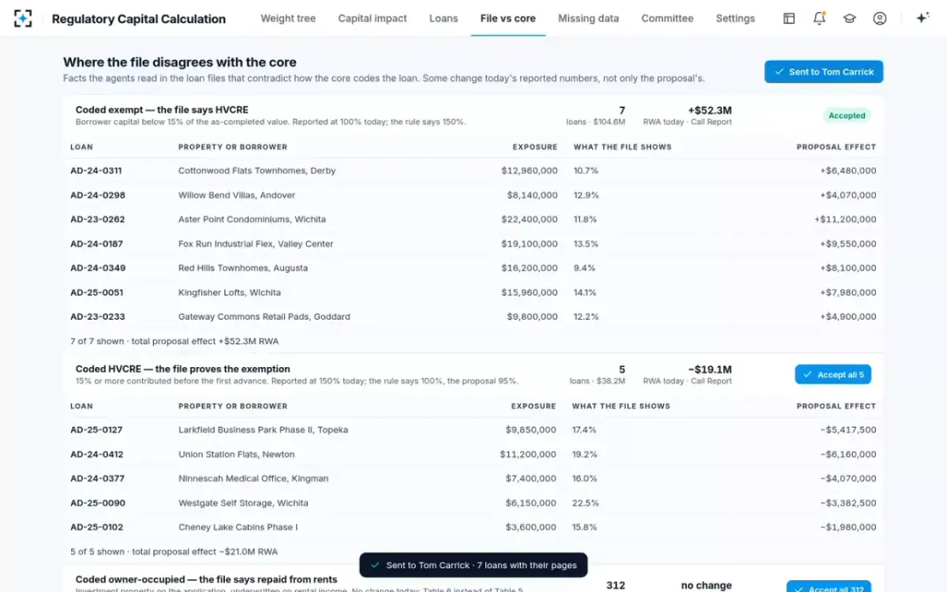
Task: Select Kingfisher Lofts, Wichita
Action: 230,292
